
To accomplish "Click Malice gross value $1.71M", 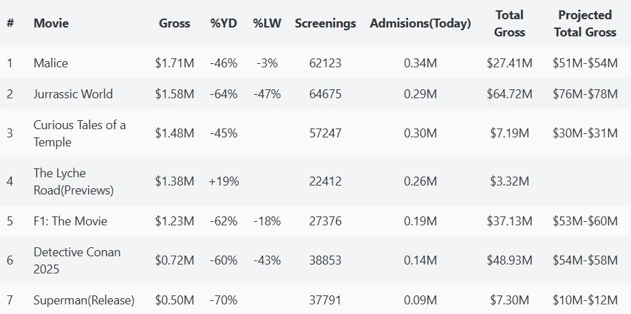I will pyautogui.click(x=175, y=63).
